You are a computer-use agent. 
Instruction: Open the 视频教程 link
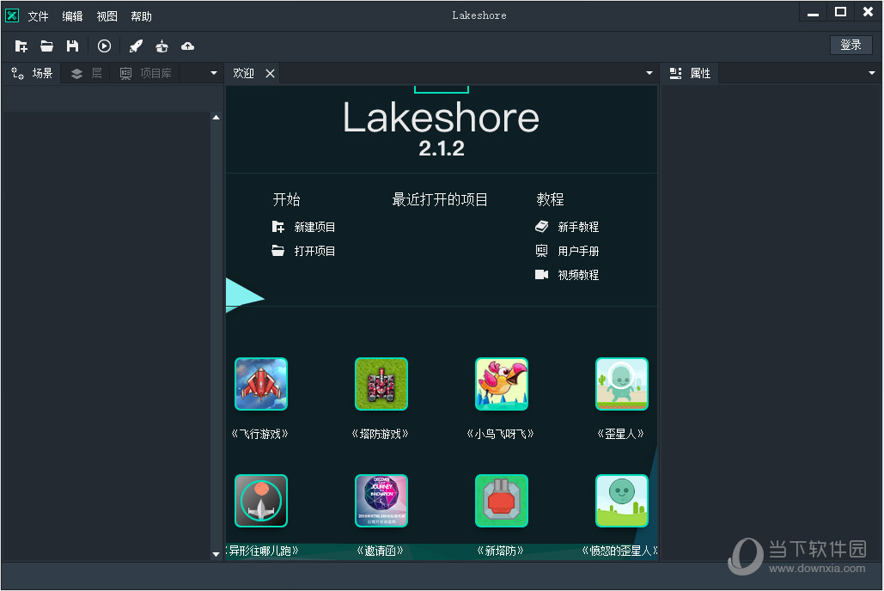(578, 275)
